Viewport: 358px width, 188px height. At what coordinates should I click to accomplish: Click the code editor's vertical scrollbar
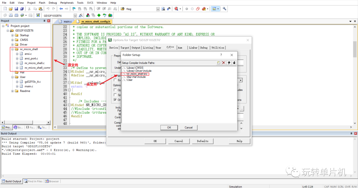pyautogui.click(x=355, y=50)
